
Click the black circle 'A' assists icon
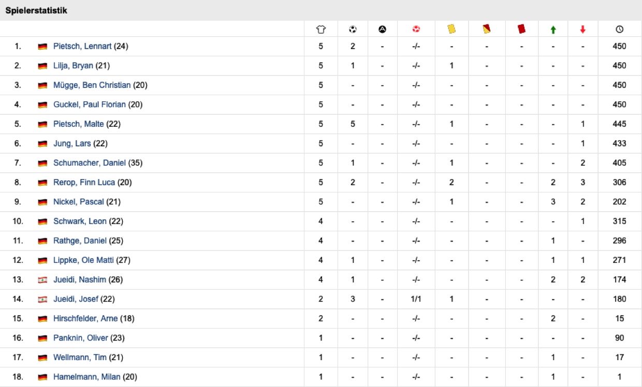[x=382, y=29]
